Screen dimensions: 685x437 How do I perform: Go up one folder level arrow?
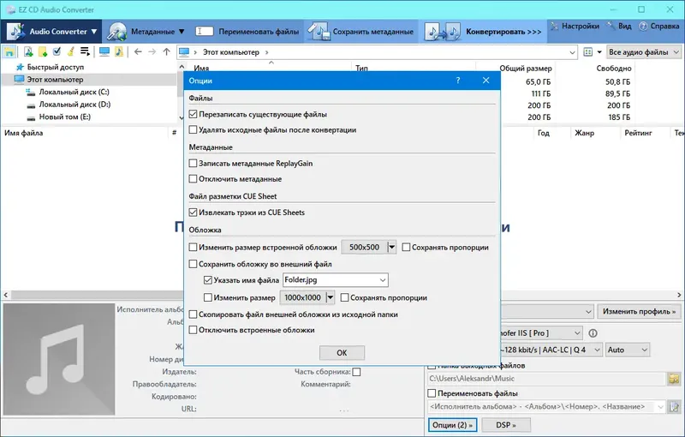(x=166, y=52)
